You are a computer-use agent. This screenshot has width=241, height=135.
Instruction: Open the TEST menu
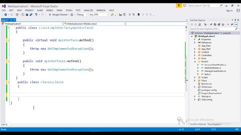click(78, 10)
